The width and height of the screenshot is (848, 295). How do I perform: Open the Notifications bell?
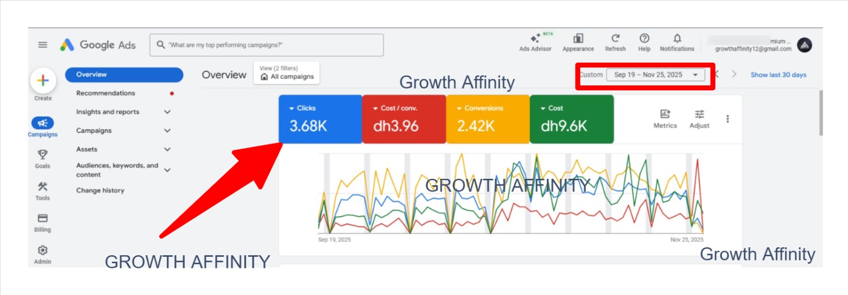677,41
